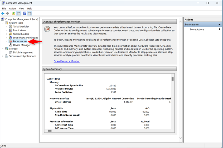Click the Local Users and Groups icon
Image resolution: width=223 pixels, height=148 pixels.
10,37
